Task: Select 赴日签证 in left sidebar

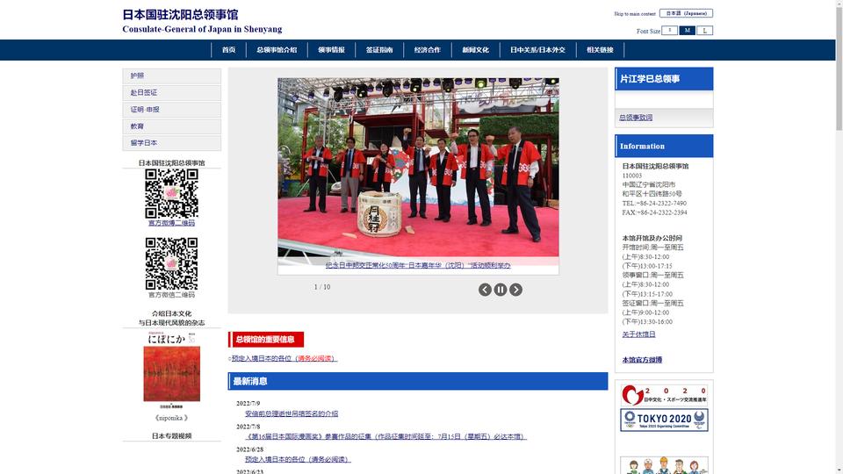Action: click(171, 92)
